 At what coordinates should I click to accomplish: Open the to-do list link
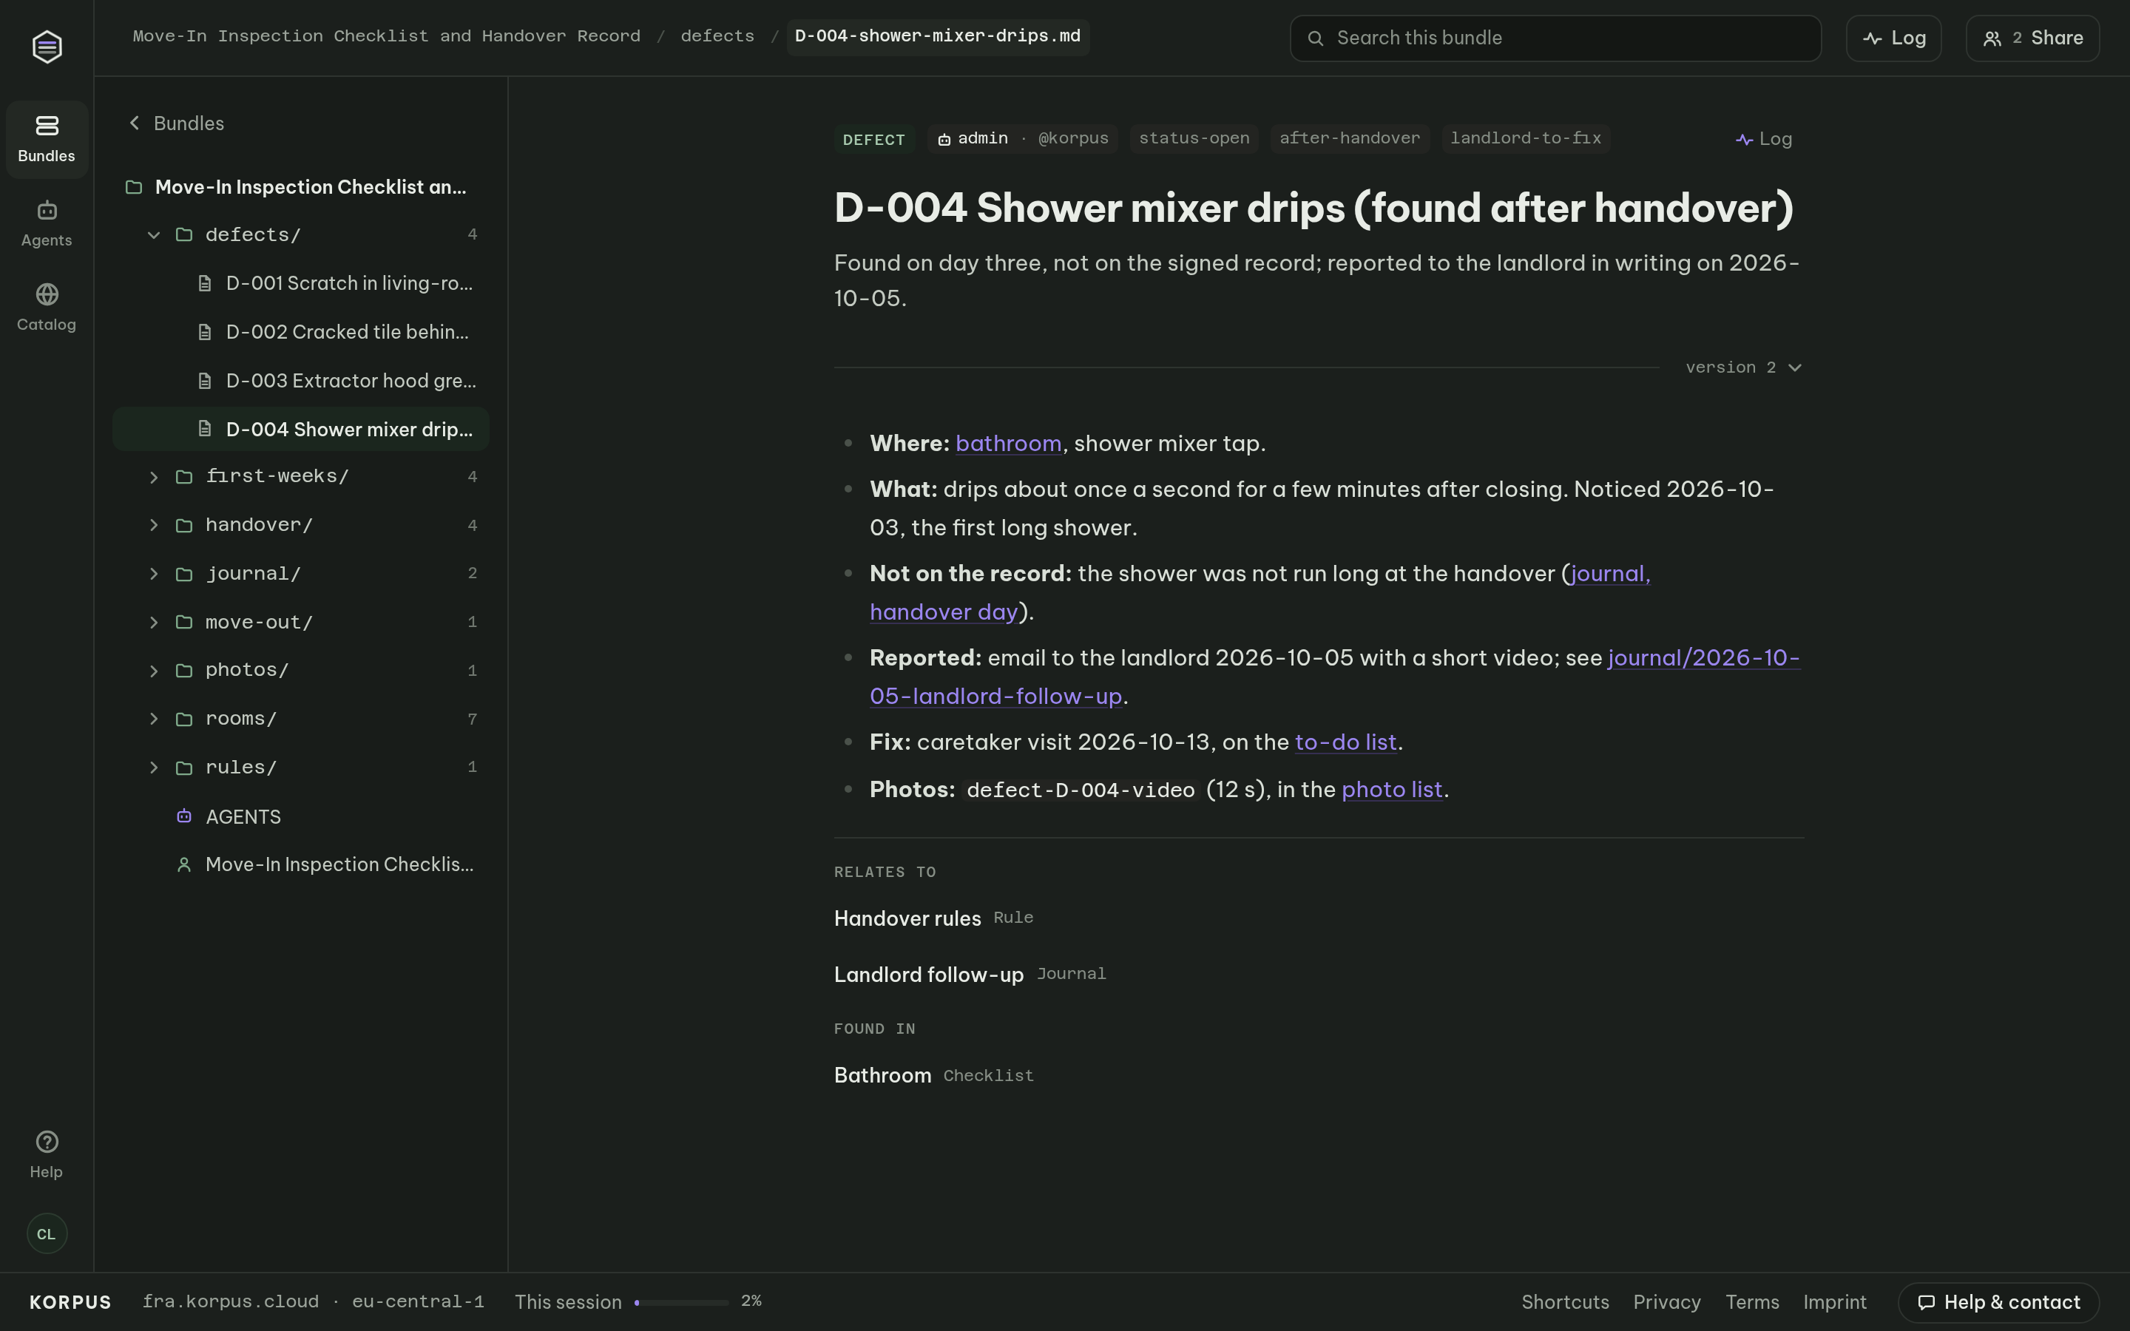point(1346,742)
